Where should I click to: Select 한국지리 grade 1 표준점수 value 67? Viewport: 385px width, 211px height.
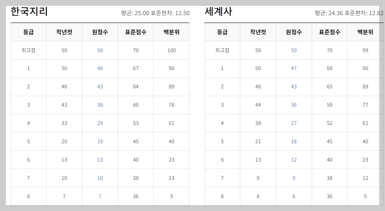pyautogui.click(x=136, y=69)
